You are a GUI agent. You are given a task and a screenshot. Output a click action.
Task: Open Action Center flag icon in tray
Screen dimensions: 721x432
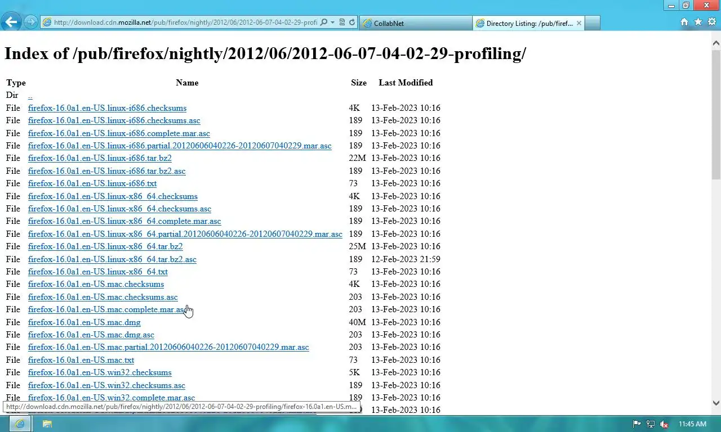[x=637, y=424]
